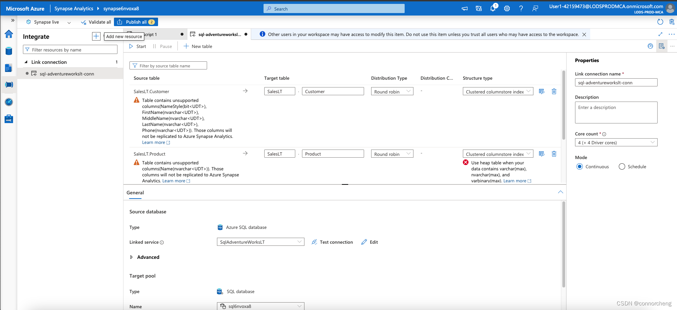677x310 pixels.
Task: Click Publish all button
Action: point(136,22)
